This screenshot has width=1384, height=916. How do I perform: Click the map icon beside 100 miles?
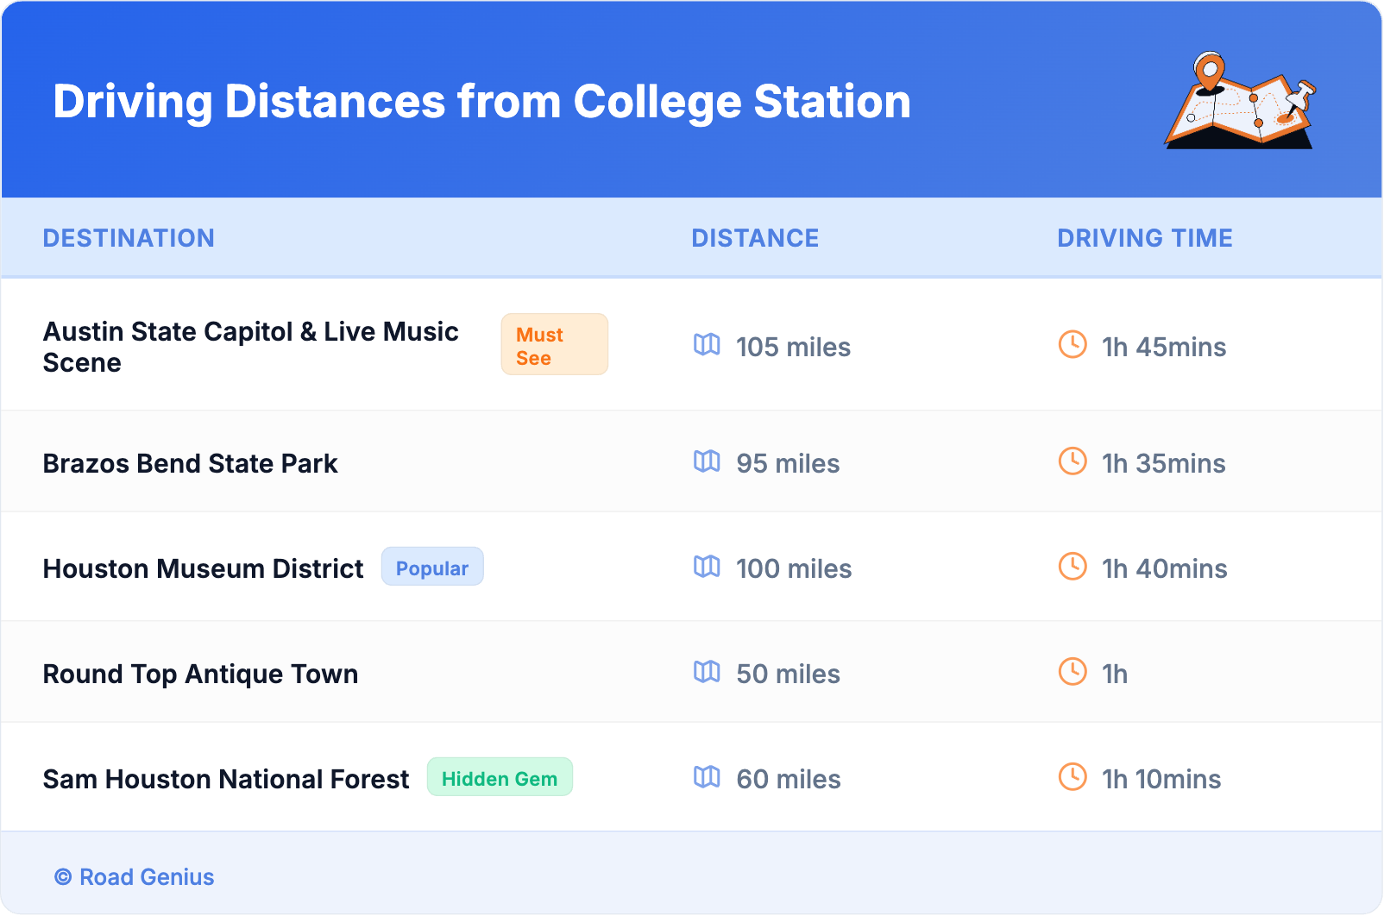[707, 567]
